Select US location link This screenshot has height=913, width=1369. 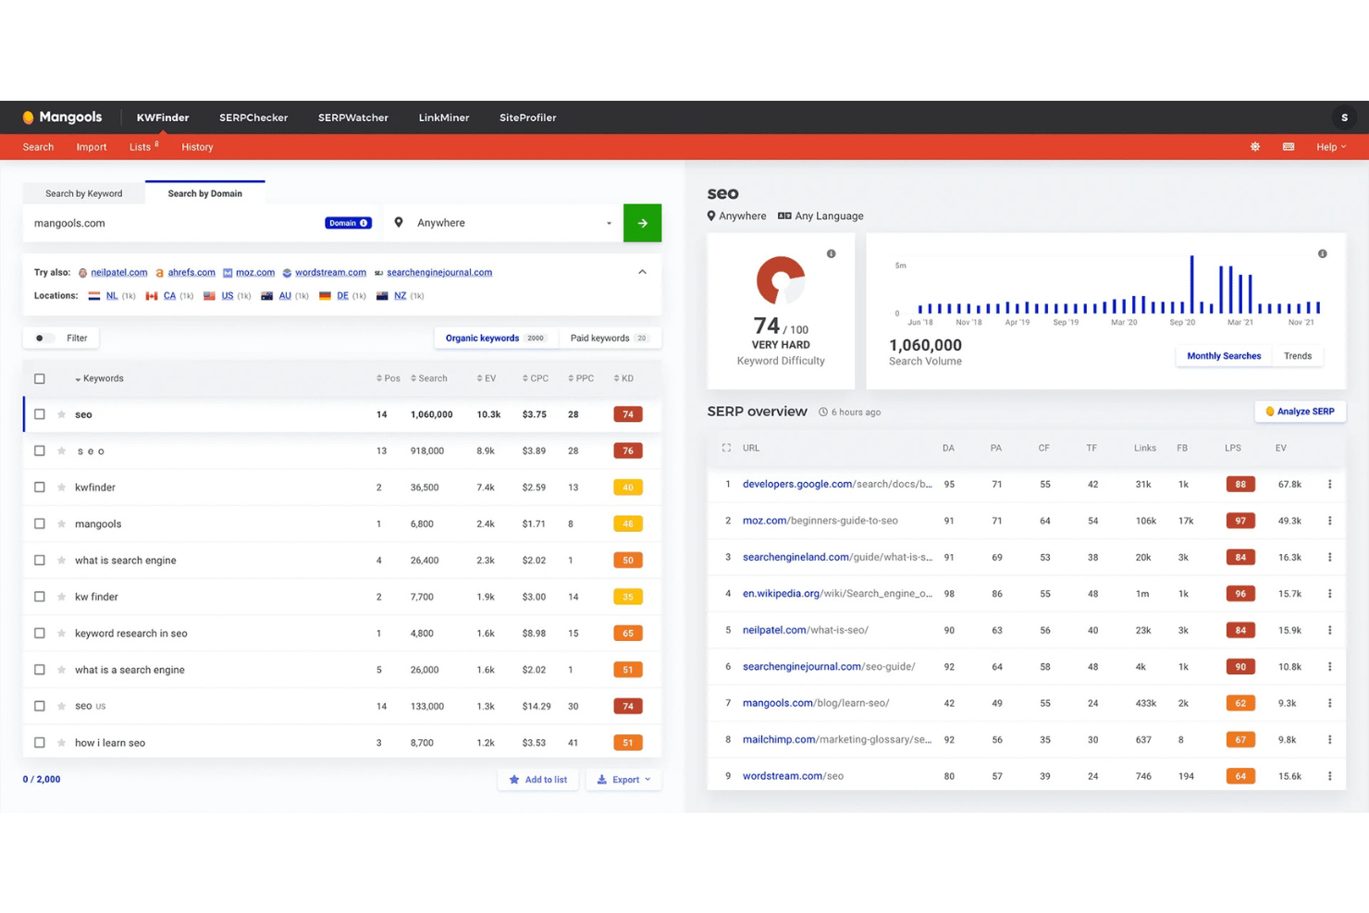coord(228,296)
